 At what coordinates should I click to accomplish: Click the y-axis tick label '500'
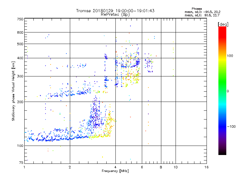pos(20,44)
